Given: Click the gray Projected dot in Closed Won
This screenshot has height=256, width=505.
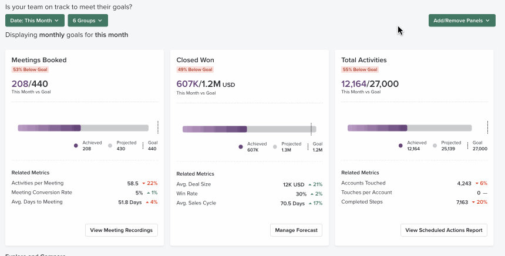Looking at the screenshot, I should pos(275,147).
